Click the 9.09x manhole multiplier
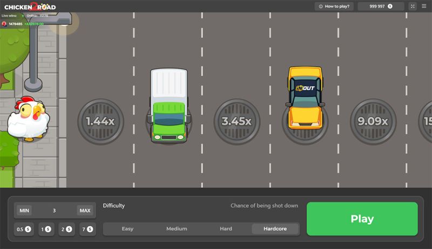This screenshot has height=249, width=432. (373, 121)
